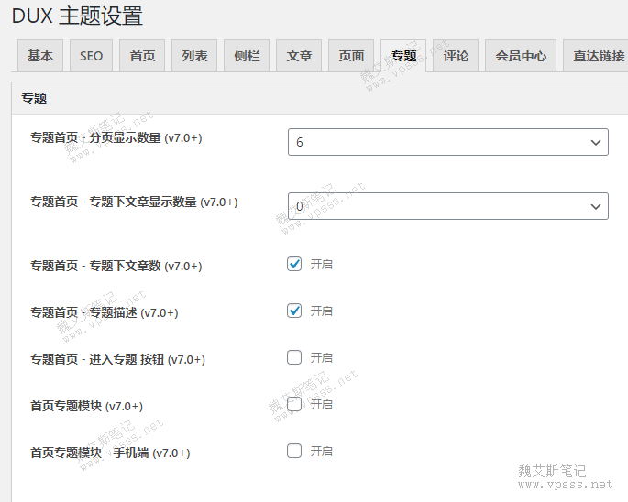
Task: Expand the 分页显示数量 dropdown showing 6
Action: [x=448, y=142]
